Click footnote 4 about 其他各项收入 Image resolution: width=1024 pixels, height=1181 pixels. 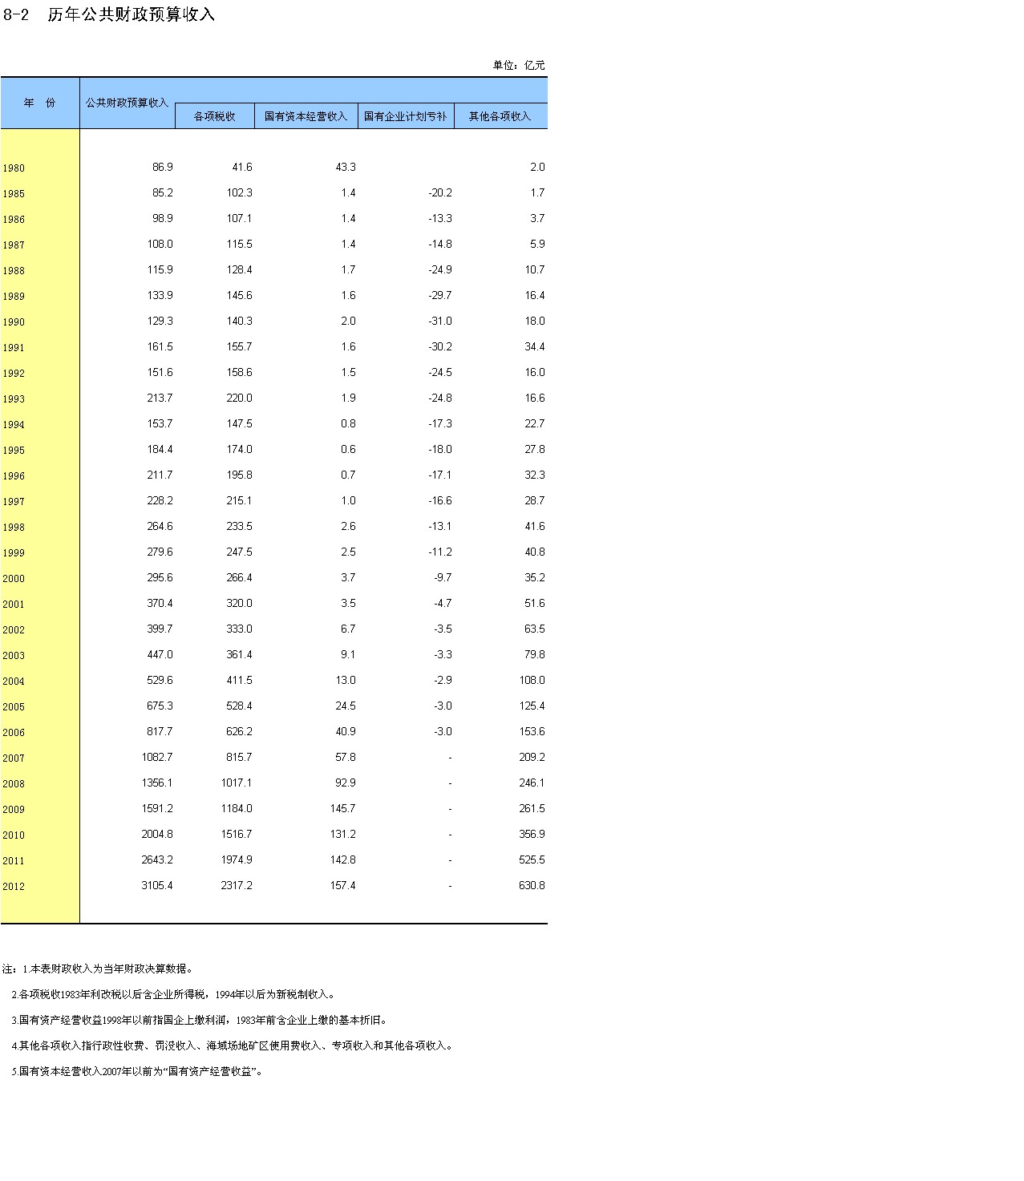[233, 1046]
